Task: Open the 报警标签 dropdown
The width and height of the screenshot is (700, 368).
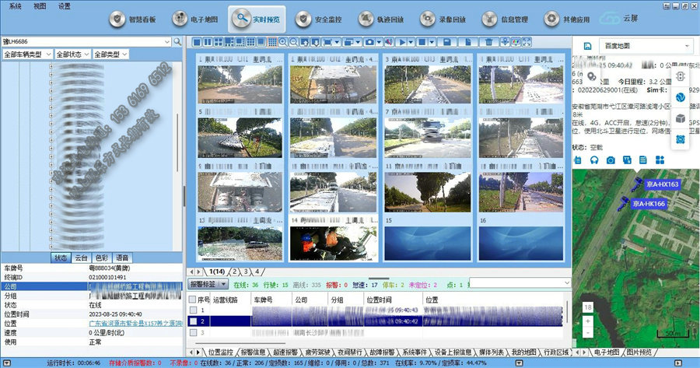Action: point(208,285)
